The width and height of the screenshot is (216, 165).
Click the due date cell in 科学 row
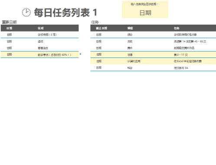(x=99, y=68)
